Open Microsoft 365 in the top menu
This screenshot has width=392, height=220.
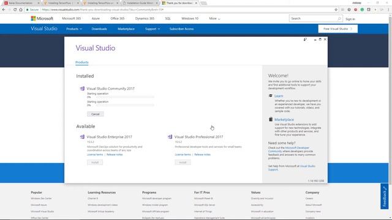[71, 18]
